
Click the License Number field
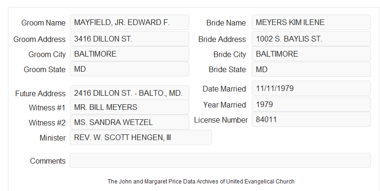pyautogui.click(x=311, y=119)
